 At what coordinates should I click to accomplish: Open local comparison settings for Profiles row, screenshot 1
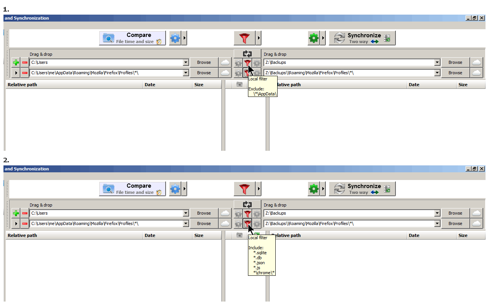(238, 73)
